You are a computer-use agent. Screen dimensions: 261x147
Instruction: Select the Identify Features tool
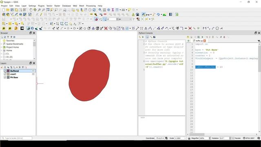pos(100,10)
